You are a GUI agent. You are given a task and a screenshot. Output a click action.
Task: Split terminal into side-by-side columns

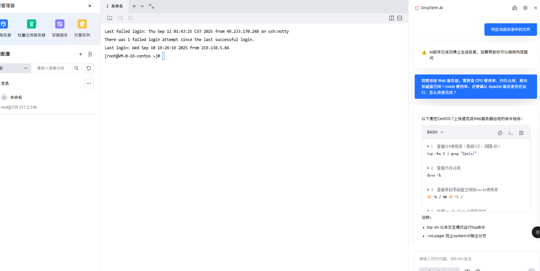click(x=392, y=18)
